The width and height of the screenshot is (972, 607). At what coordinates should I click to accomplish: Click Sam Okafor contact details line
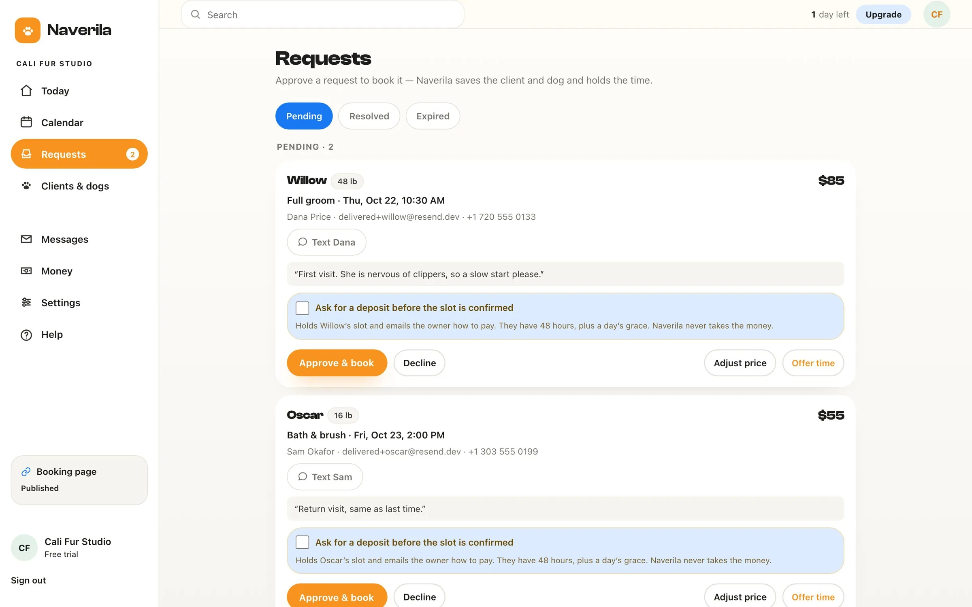tap(412, 451)
